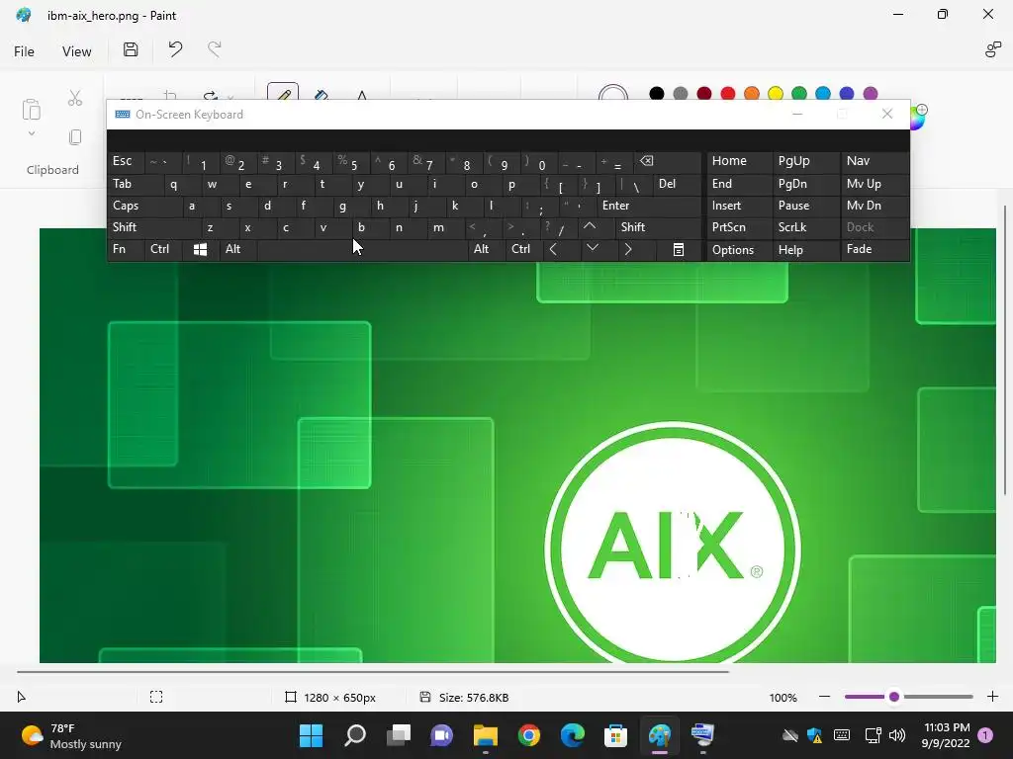Open Microsoft Store from the taskbar
The height and width of the screenshot is (759, 1013).
point(615,735)
